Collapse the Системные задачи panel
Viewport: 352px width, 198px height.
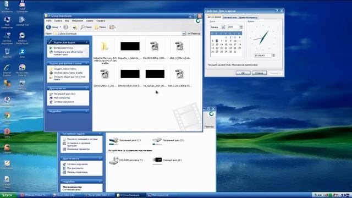coord(100,134)
